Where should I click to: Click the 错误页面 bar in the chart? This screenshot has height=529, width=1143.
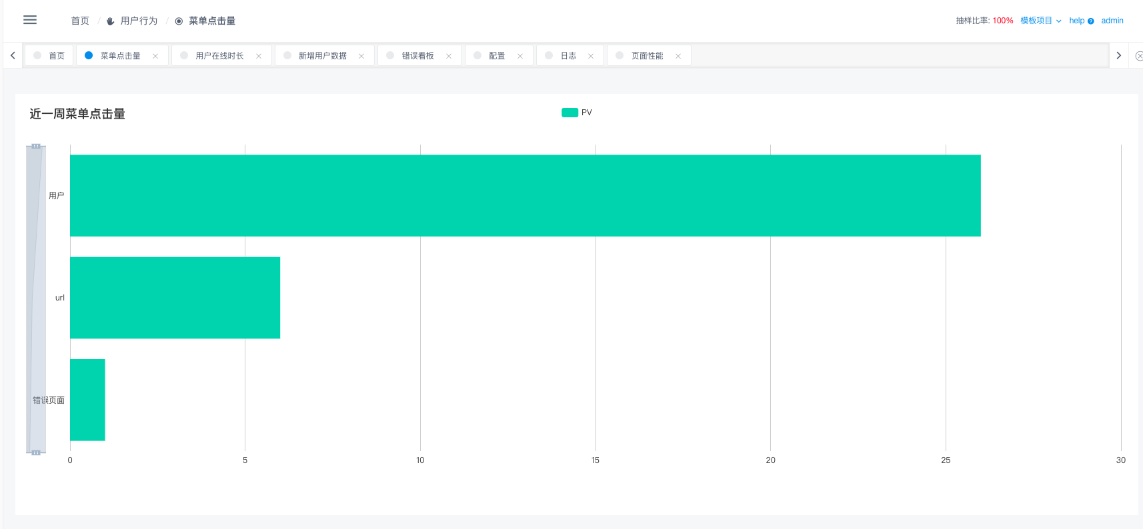[x=87, y=400]
